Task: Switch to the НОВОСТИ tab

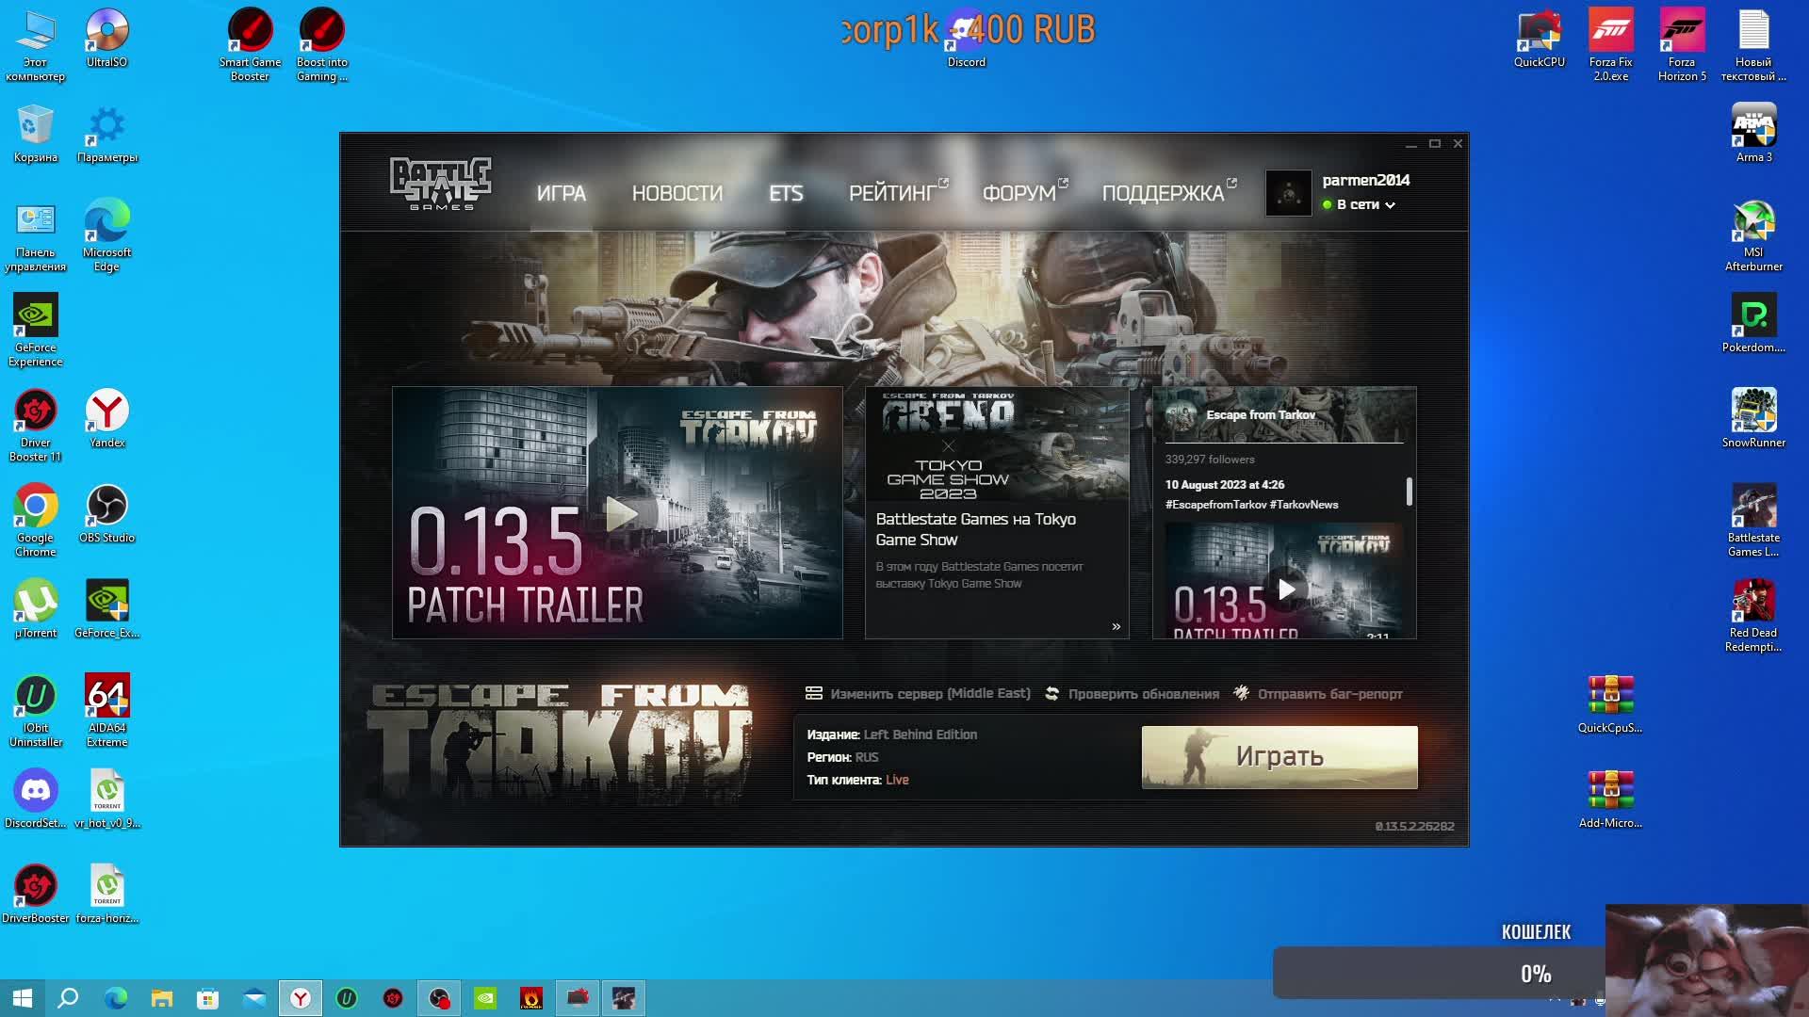Action: (x=676, y=193)
